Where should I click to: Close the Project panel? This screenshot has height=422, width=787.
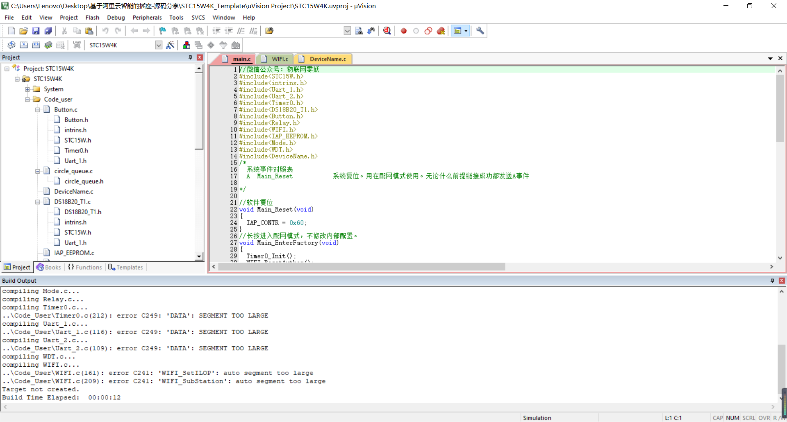coord(200,57)
